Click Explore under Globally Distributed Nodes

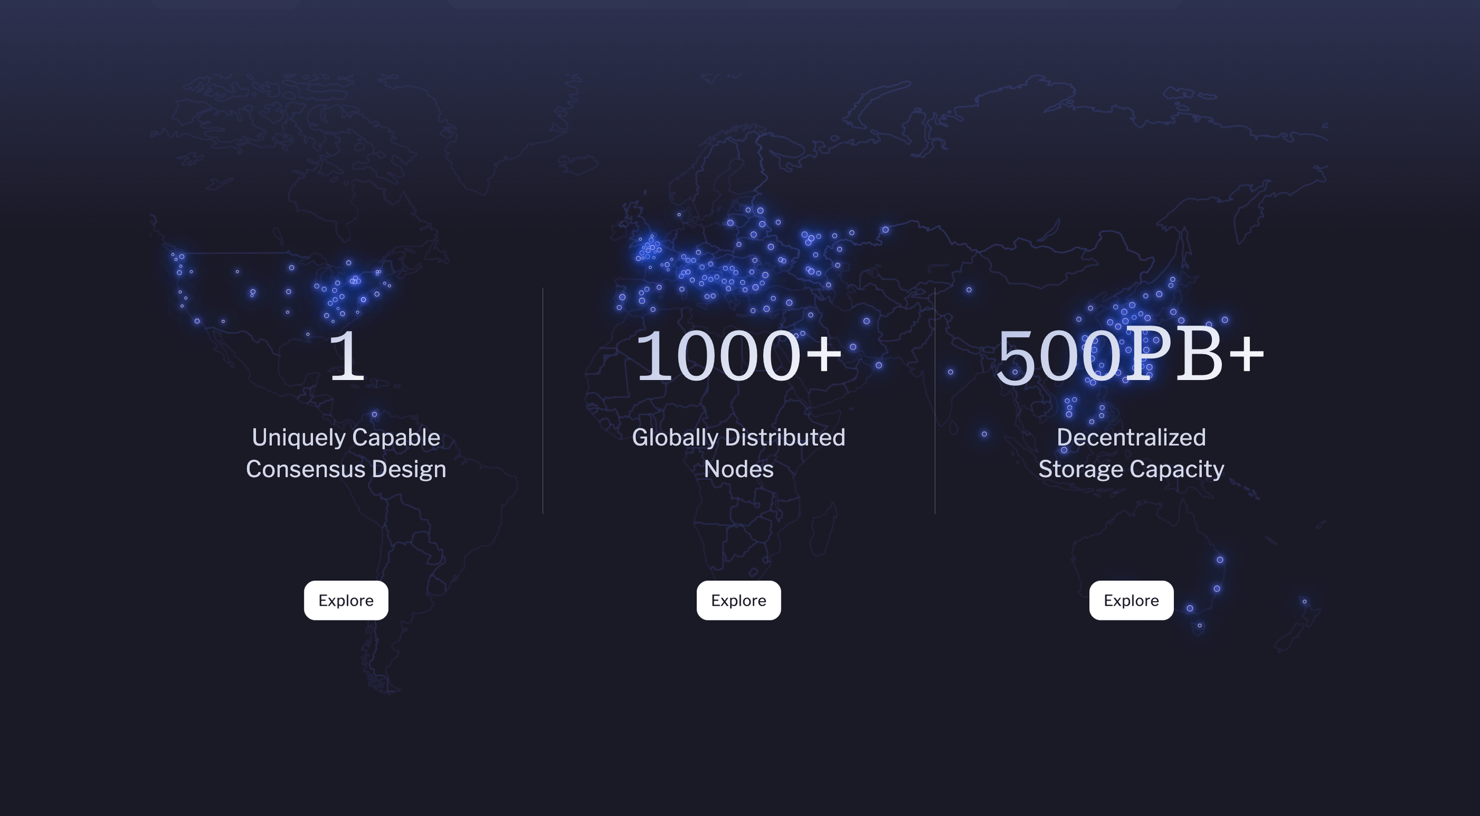738,600
